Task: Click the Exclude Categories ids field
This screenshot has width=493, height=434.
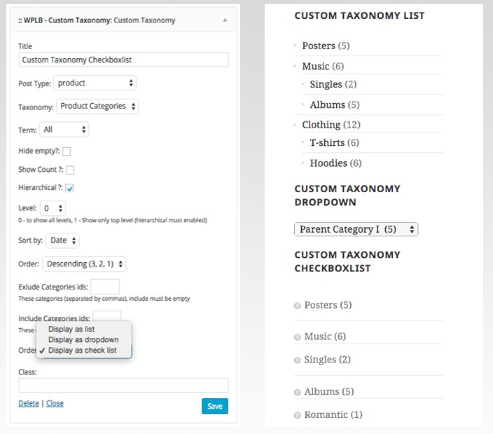Action: point(105,287)
